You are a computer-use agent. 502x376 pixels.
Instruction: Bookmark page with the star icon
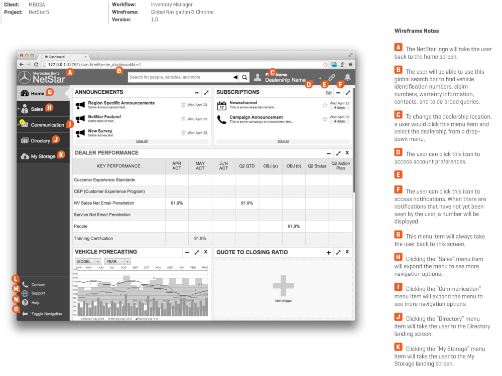pos(325,65)
